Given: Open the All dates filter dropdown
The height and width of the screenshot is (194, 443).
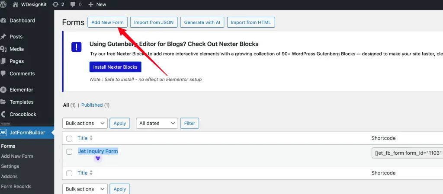Looking at the screenshot, I should [157, 123].
